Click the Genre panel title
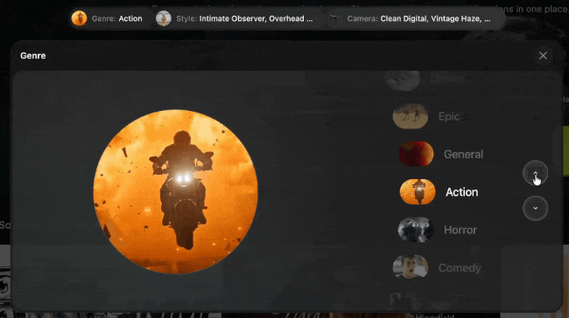Image resolution: width=569 pixels, height=318 pixels. click(33, 56)
